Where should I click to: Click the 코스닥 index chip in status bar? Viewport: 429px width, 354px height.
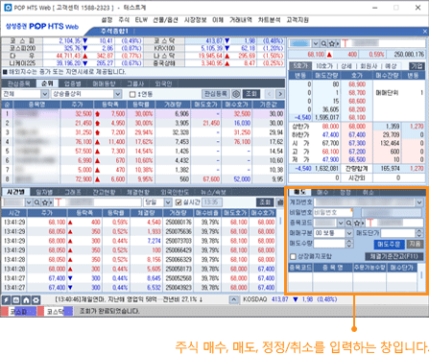(56, 311)
